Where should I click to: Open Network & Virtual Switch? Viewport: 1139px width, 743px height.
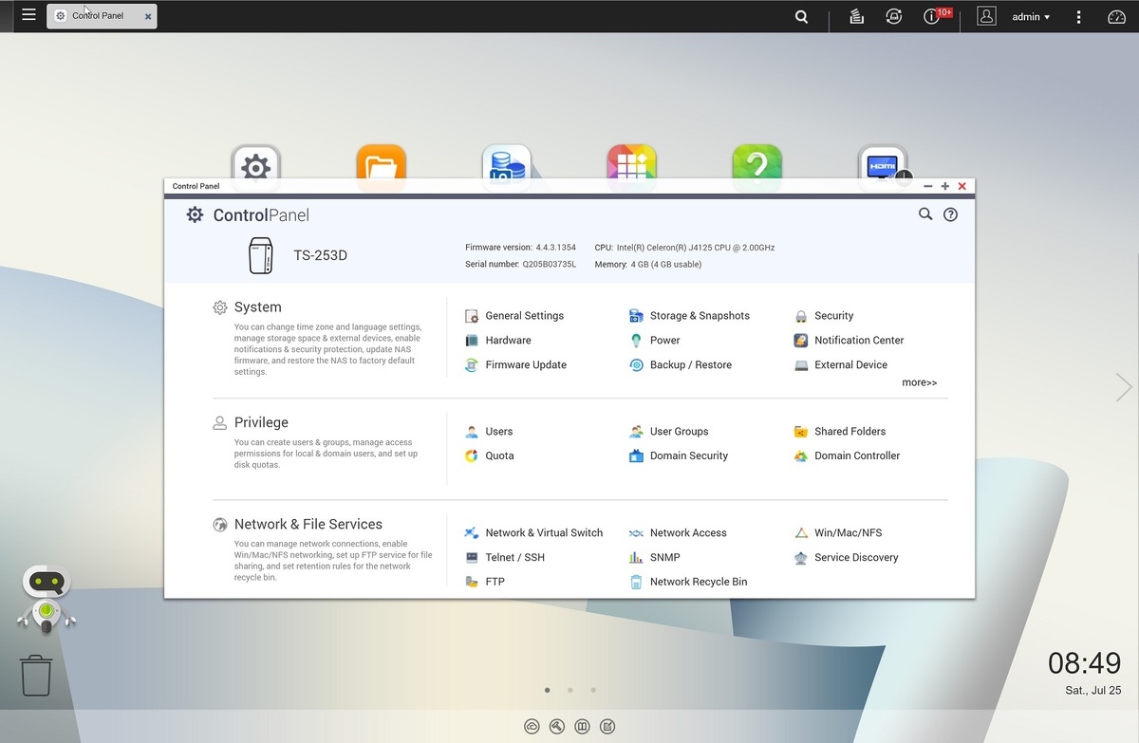(533, 533)
